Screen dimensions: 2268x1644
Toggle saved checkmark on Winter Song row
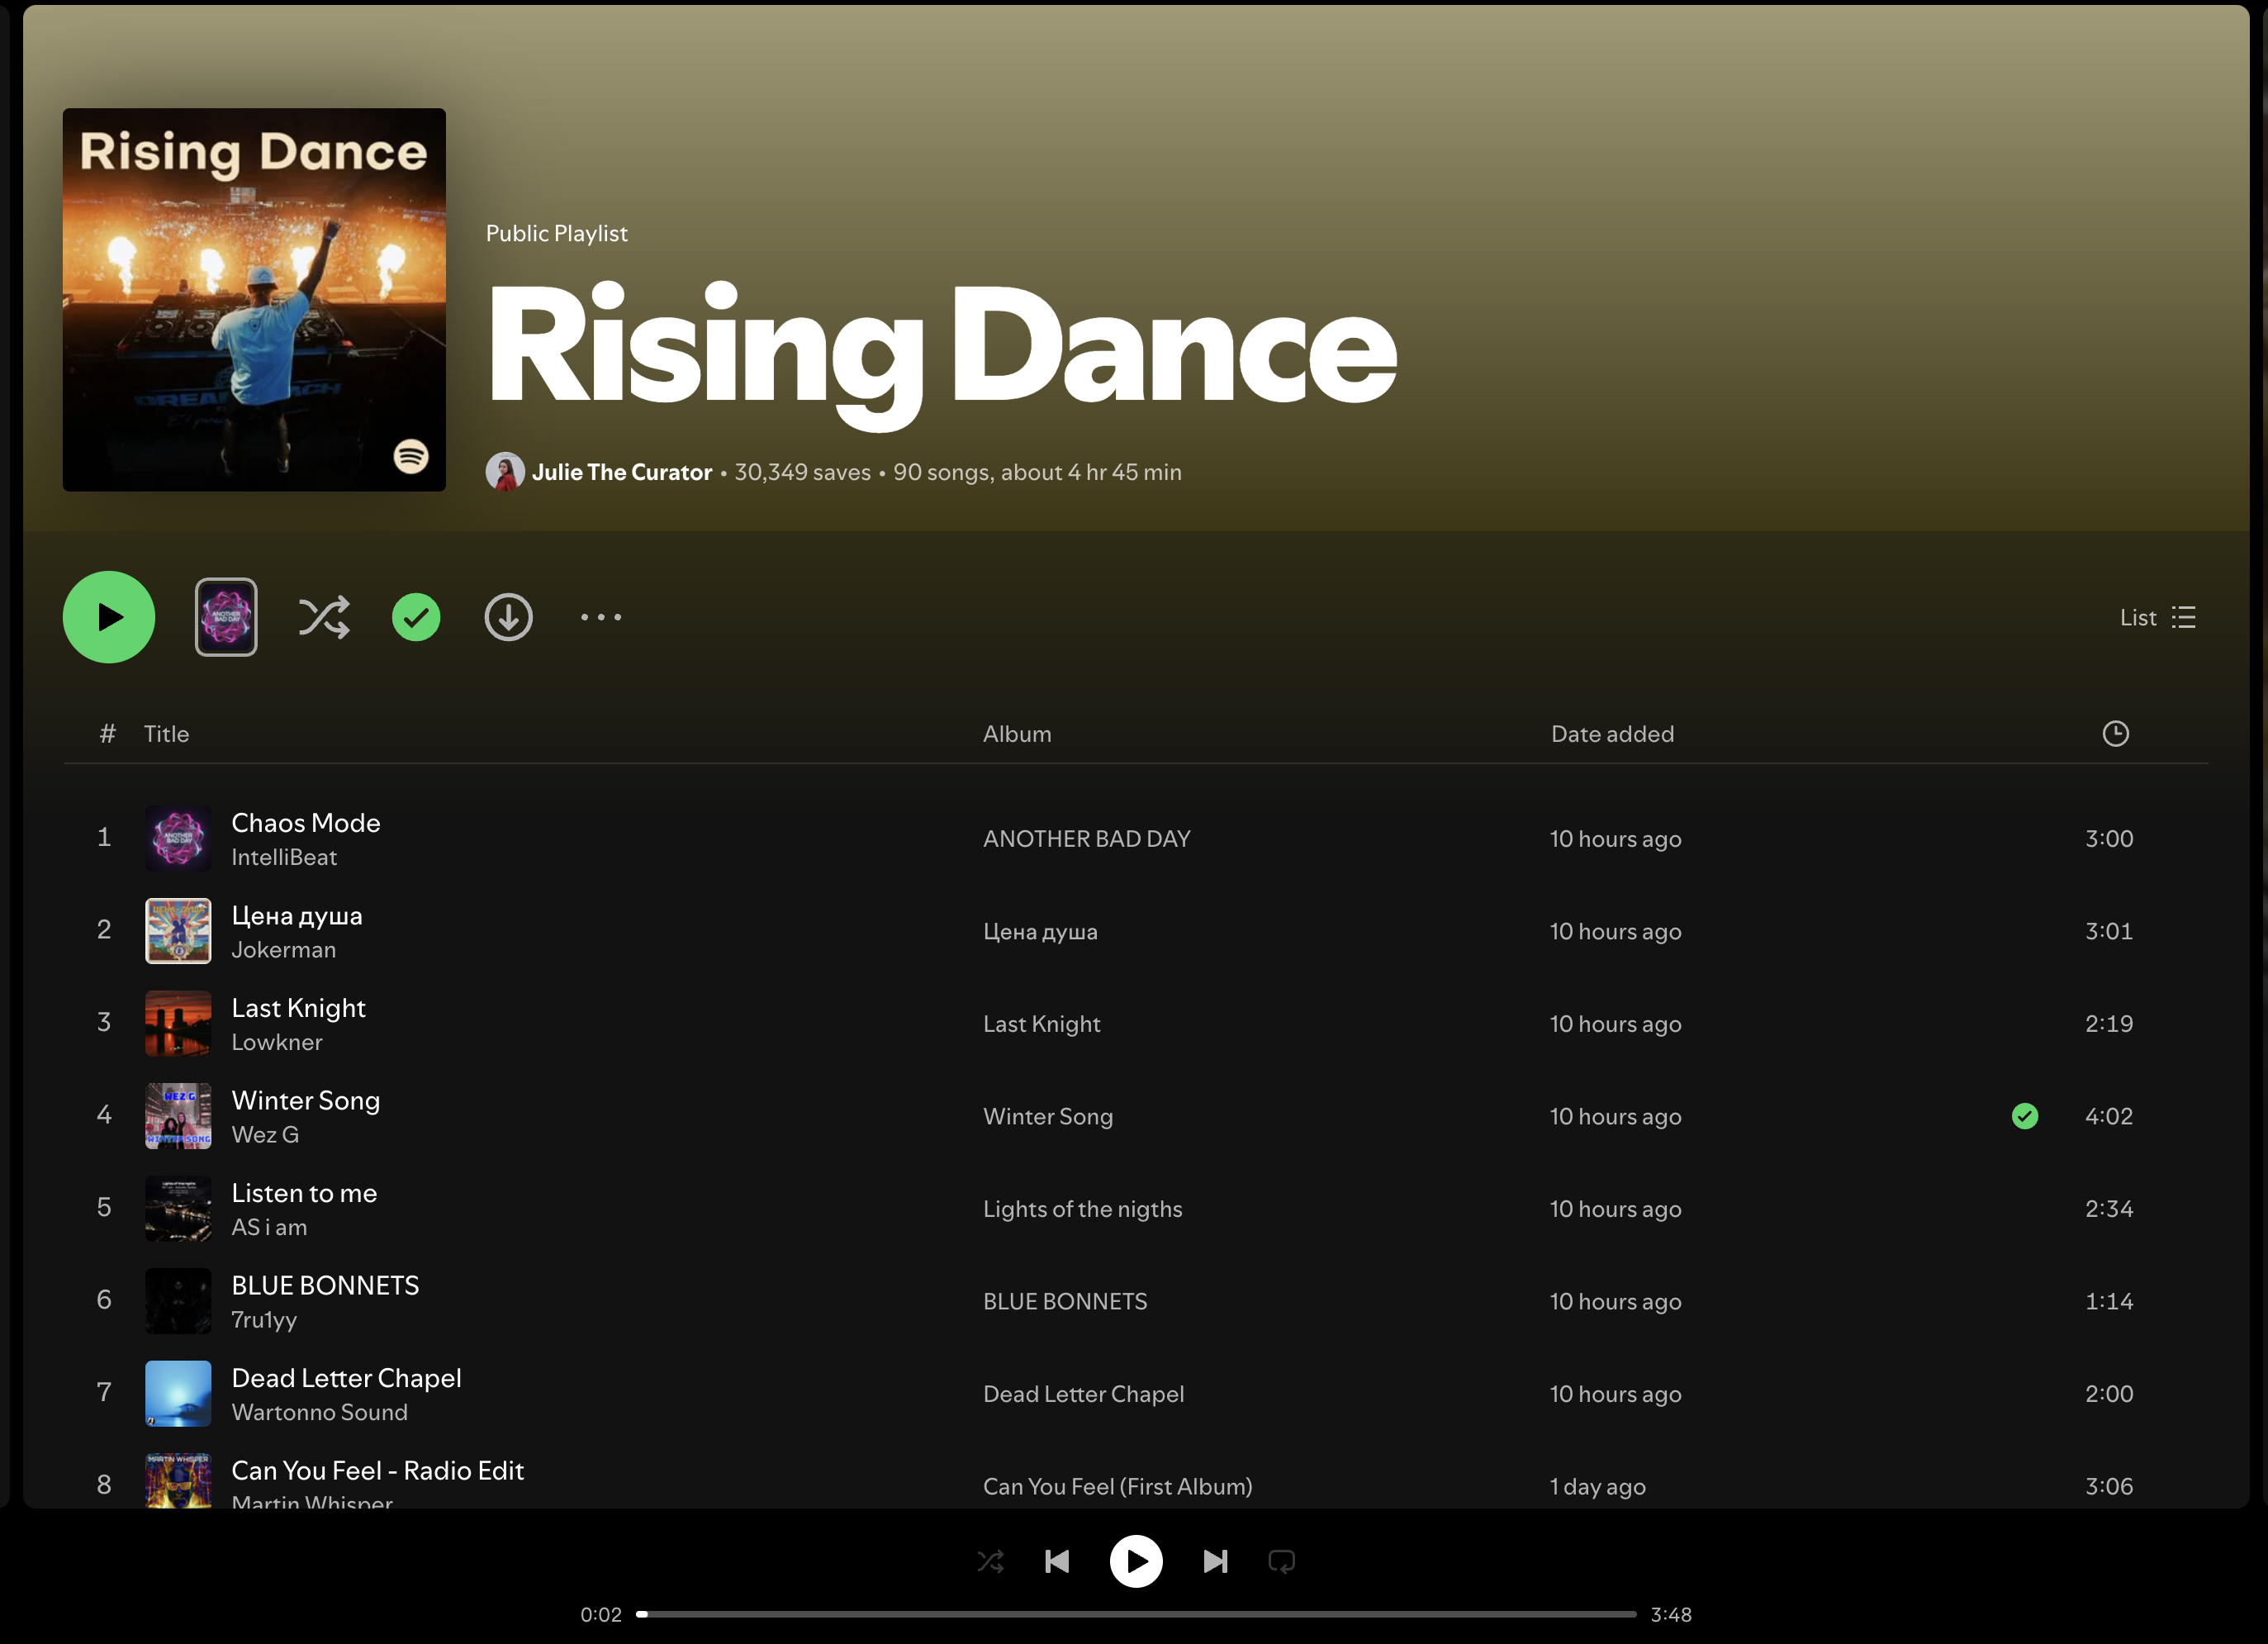pyautogui.click(x=2025, y=1116)
